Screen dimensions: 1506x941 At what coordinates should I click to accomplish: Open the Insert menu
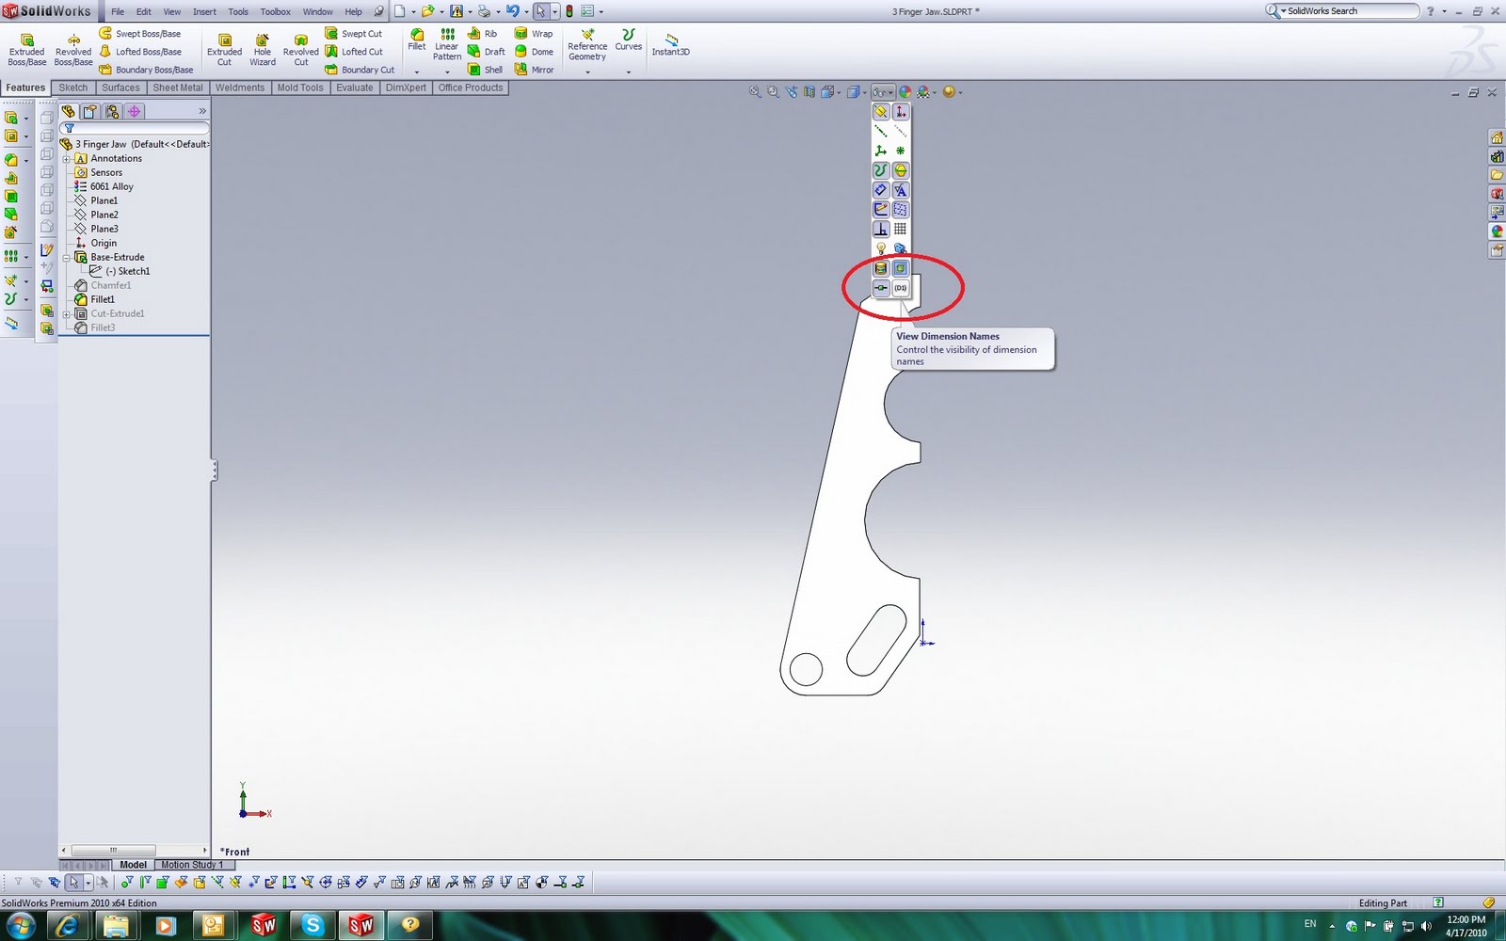pos(204,11)
